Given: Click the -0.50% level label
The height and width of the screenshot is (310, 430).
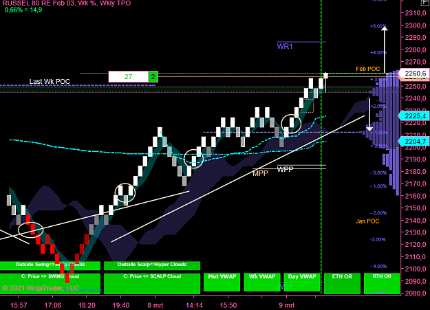Looking at the screenshot, I should coord(378,173).
